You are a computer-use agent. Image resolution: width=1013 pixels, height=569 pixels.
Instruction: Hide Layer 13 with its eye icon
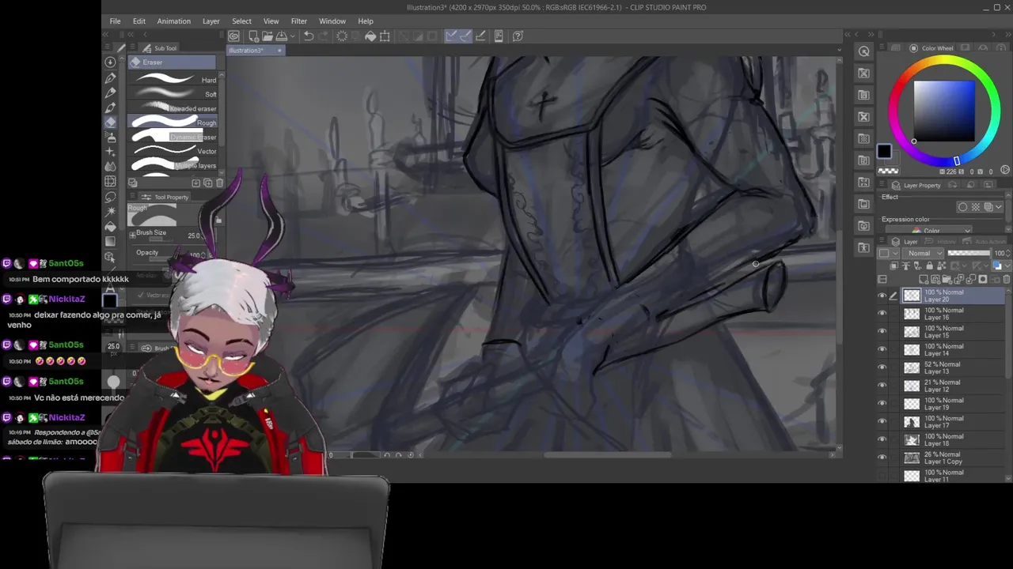point(882,367)
